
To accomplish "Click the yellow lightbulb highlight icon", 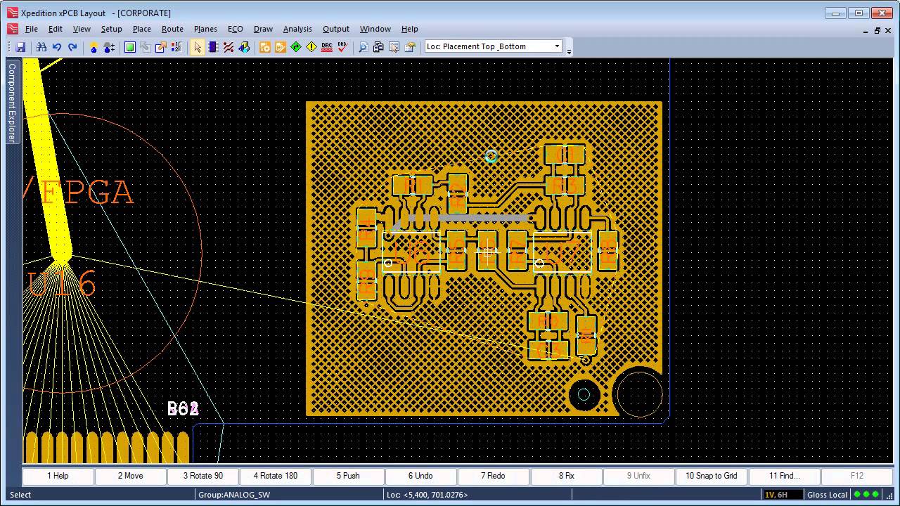I will pyautogui.click(x=94, y=47).
